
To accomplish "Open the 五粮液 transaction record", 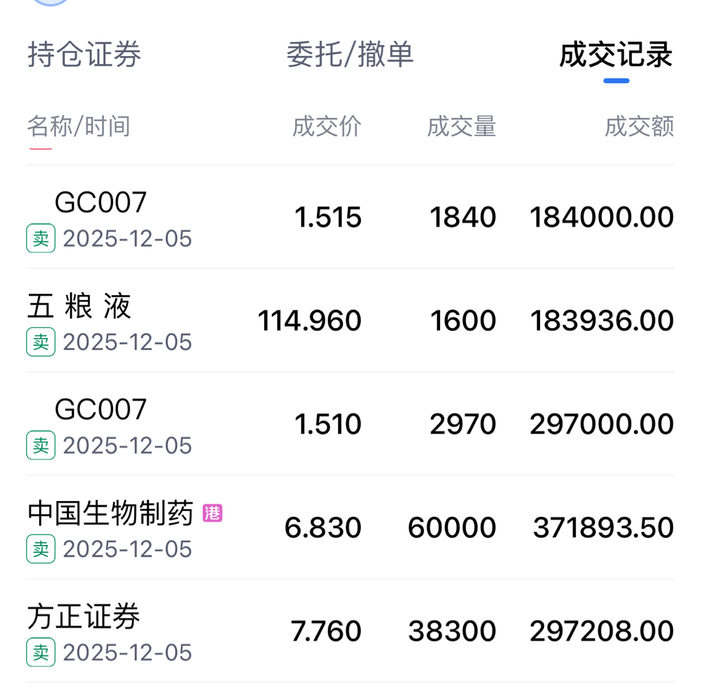I will [350, 320].
